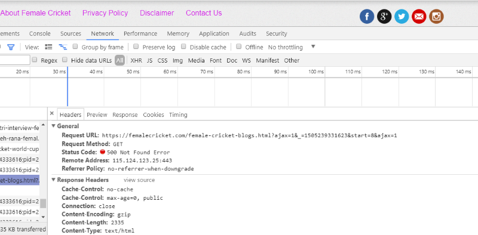This screenshot has height=235, width=478.
Task: Enable Preserve log checkbox
Action: 136,47
